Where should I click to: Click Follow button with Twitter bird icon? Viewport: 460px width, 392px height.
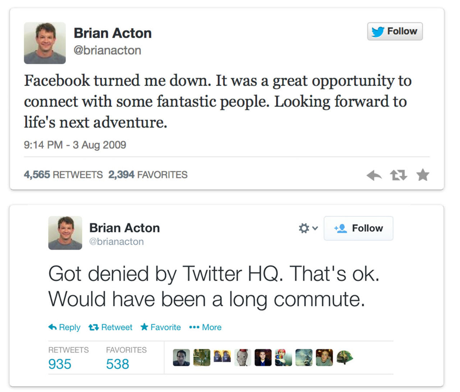[395, 32]
